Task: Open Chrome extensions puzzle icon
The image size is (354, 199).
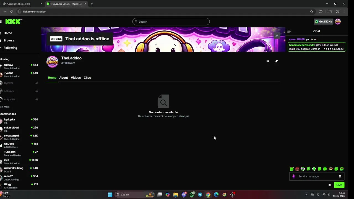Action: pos(321,12)
